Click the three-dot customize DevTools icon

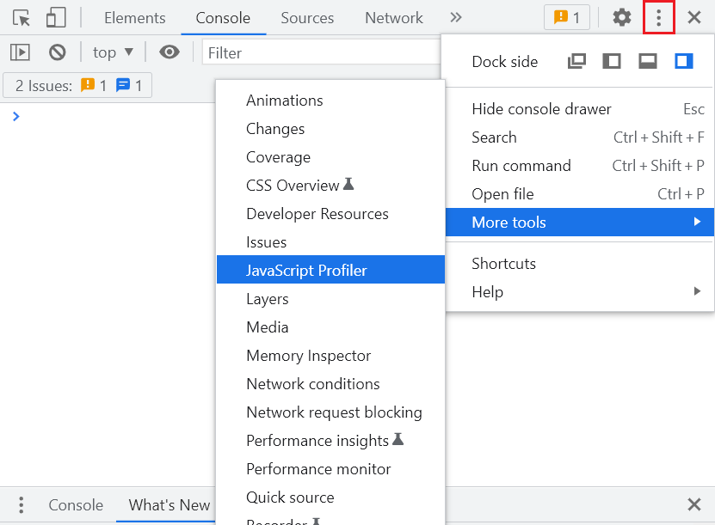tap(658, 17)
